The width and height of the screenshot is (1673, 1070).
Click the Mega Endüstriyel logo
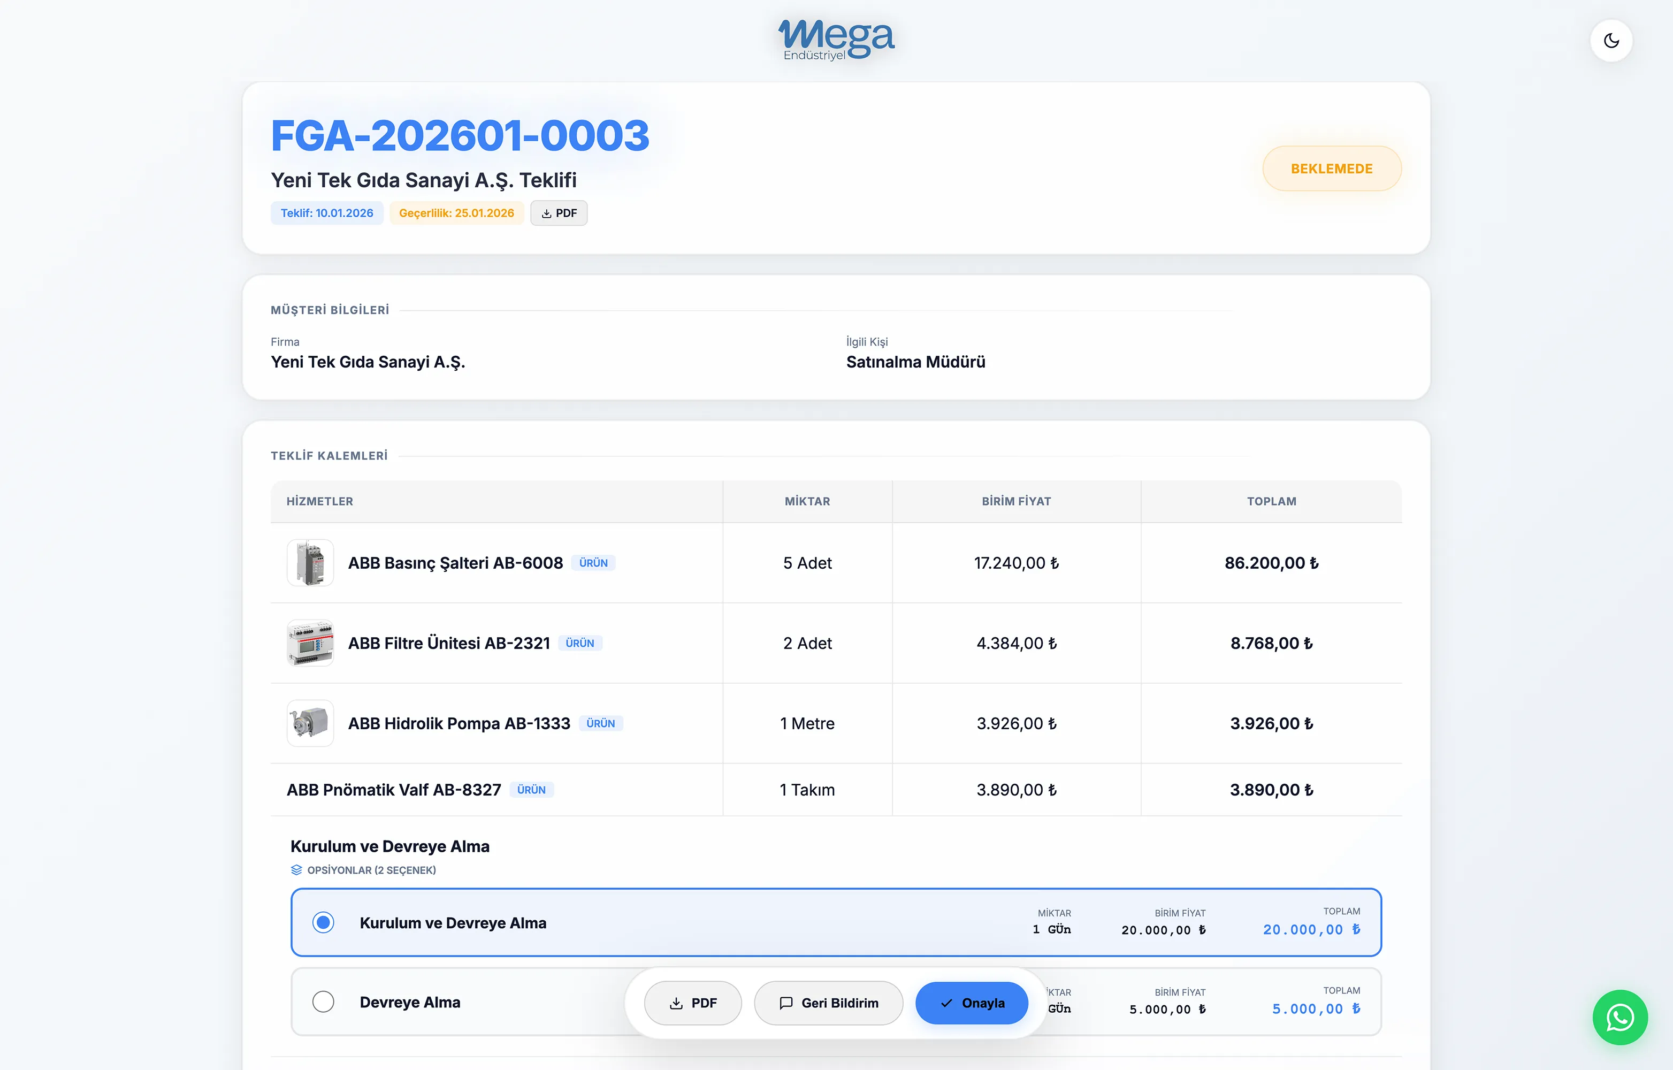[x=836, y=40]
